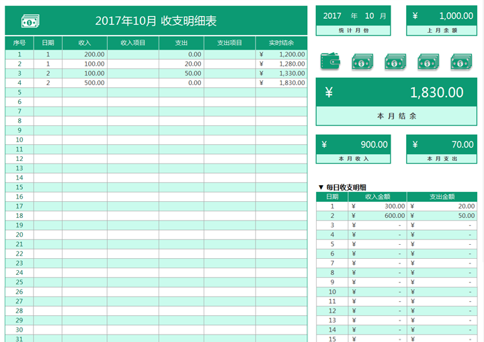
Task: Select the 本月收入 900.00 value
Action: (354, 144)
